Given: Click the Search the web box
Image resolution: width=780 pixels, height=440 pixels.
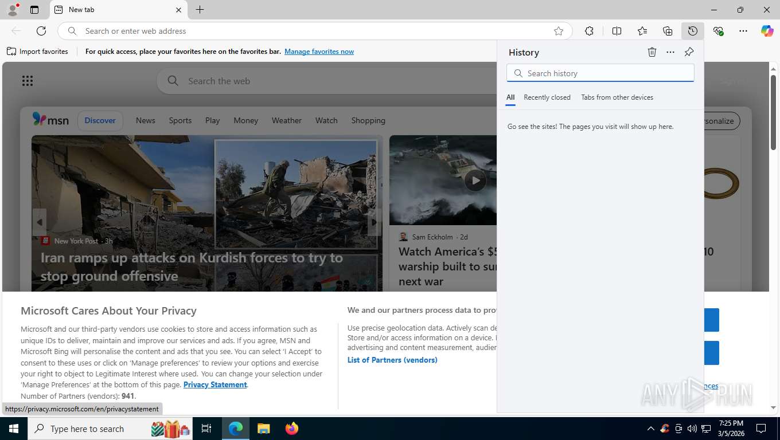Looking at the screenshot, I should coord(327,81).
